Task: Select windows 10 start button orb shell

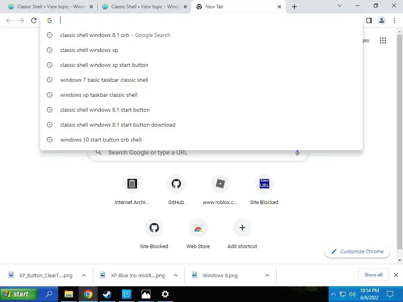Action: 201,140
